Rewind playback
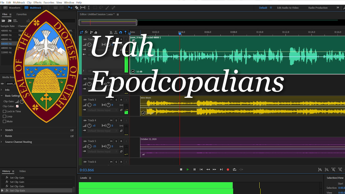Image resolution: width=345 pixels, height=194 pixels. coord(208,169)
